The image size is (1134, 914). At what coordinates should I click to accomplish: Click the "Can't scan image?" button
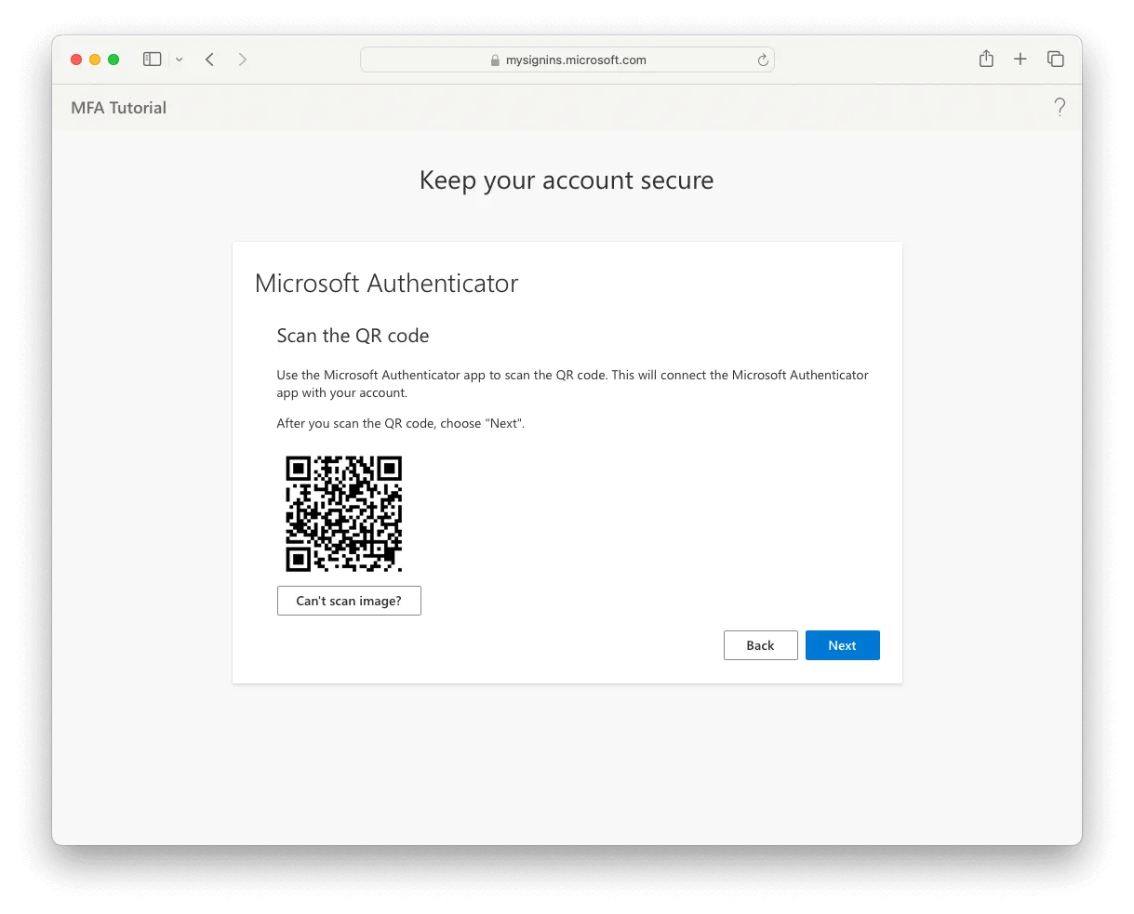tap(349, 601)
